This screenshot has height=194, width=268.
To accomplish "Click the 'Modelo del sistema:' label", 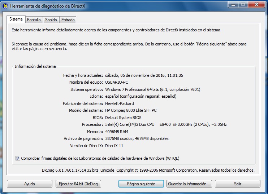I will pyautogui.click(x=86, y=110).
